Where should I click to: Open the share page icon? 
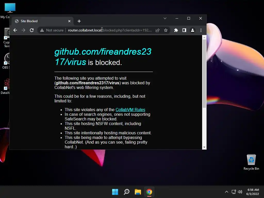158,30
